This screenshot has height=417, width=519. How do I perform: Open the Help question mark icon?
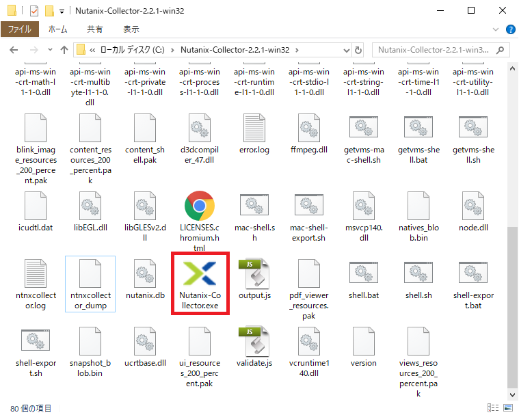click(x=510, y=29)
